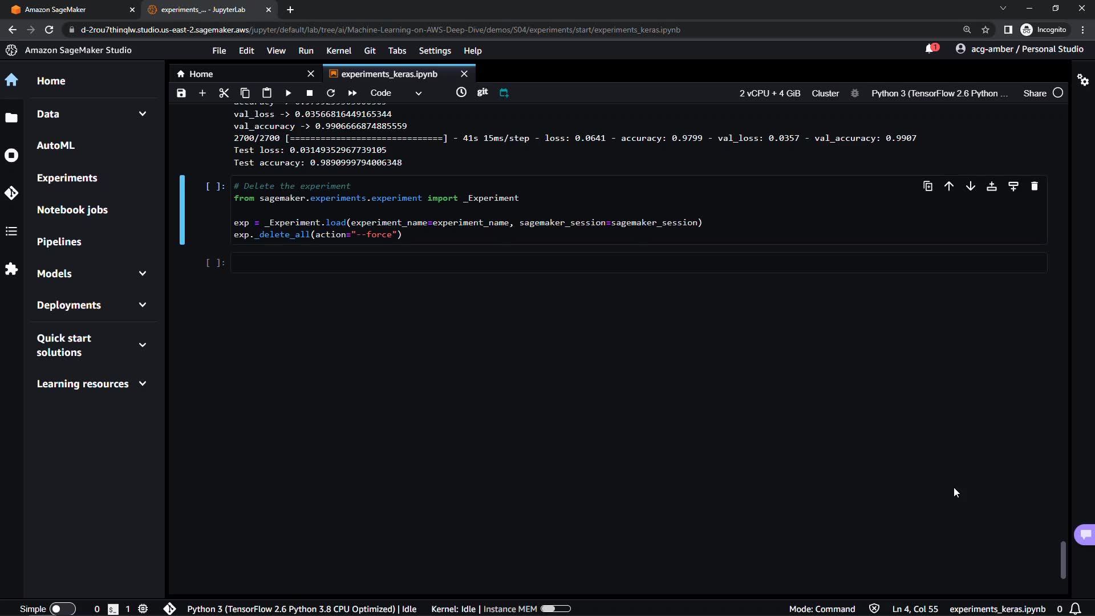1095x616 pixels.
Task: Toggle the Instance MEM switch
Action: [555, 609]
